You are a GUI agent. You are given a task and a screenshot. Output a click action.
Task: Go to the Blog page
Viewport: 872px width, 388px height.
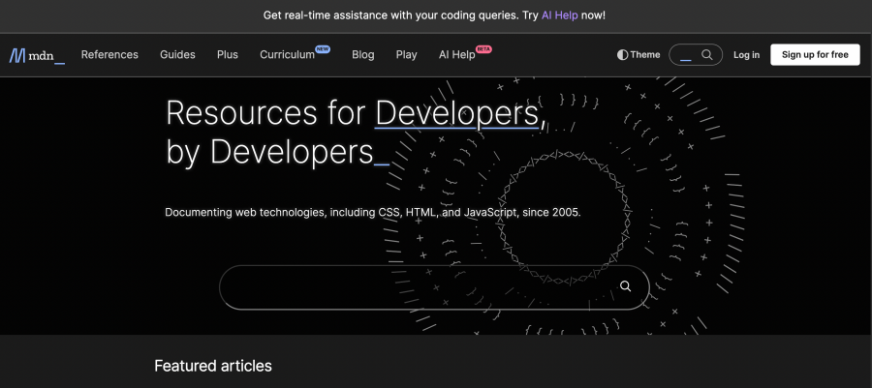[x=363, y=54]
